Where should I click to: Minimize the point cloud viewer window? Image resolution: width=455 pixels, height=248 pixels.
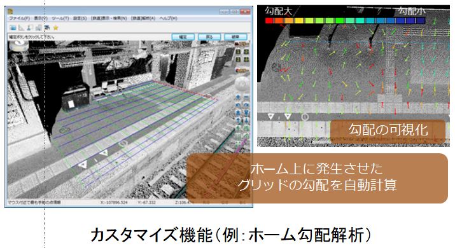(x=224, y=11)
